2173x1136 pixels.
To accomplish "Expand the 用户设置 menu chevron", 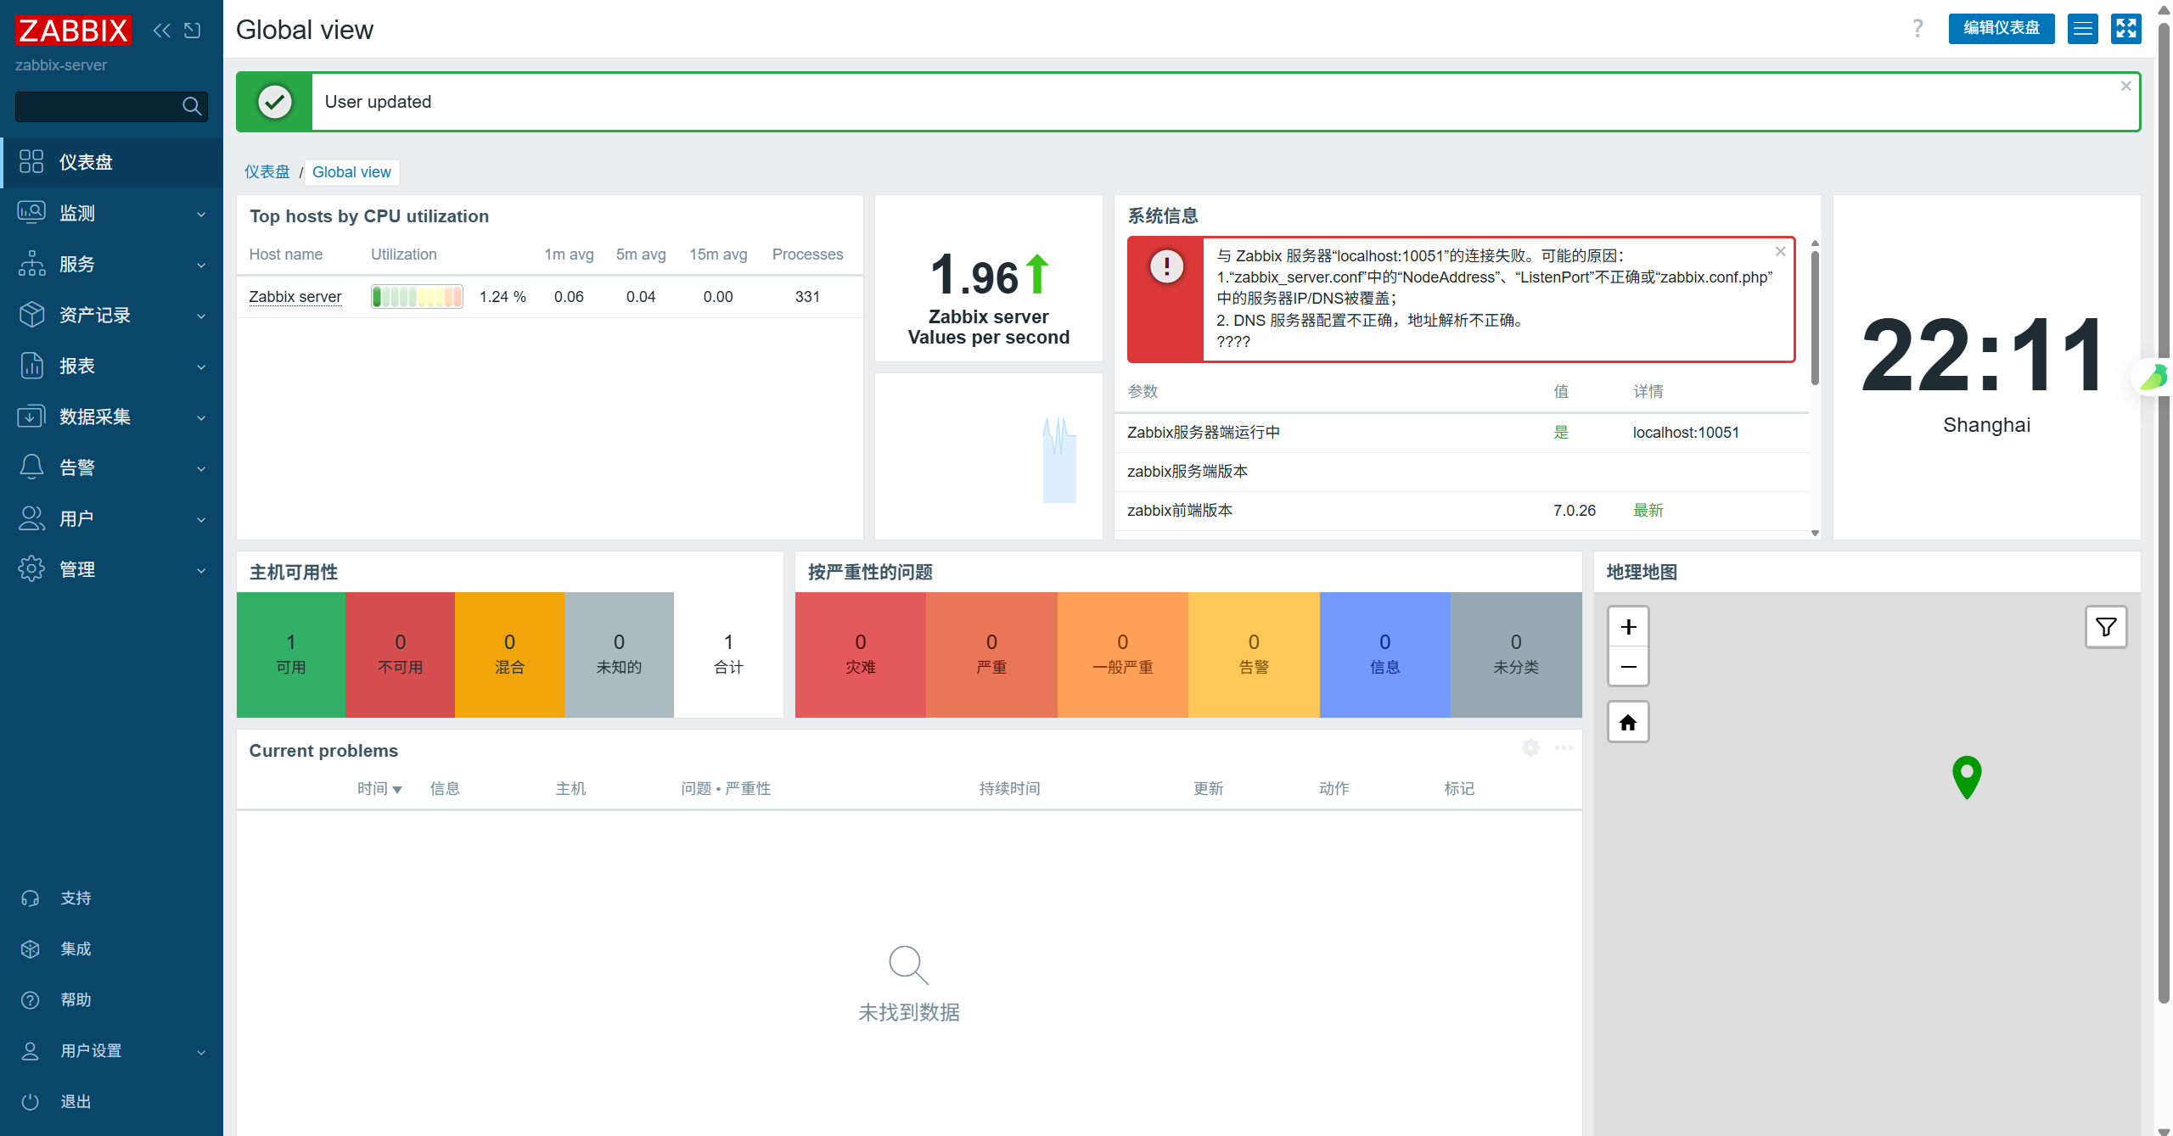I will point(201,1052).
